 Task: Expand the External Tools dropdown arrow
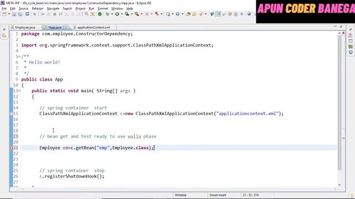tap(142, 14)
